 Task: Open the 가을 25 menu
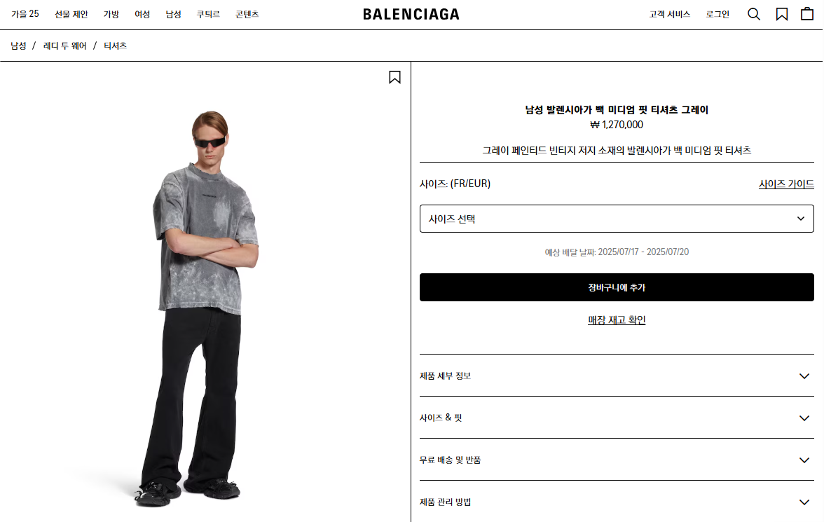(x=25, y=14)
